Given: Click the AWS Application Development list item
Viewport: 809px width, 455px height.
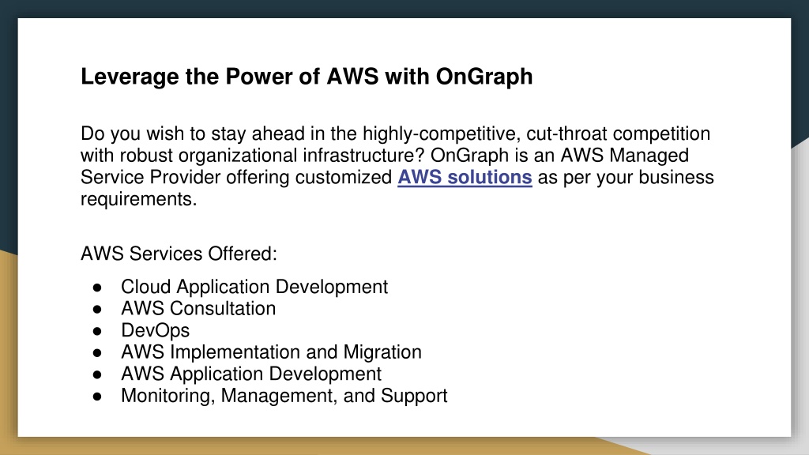Looking at the screenshot, I should point(250,374).
